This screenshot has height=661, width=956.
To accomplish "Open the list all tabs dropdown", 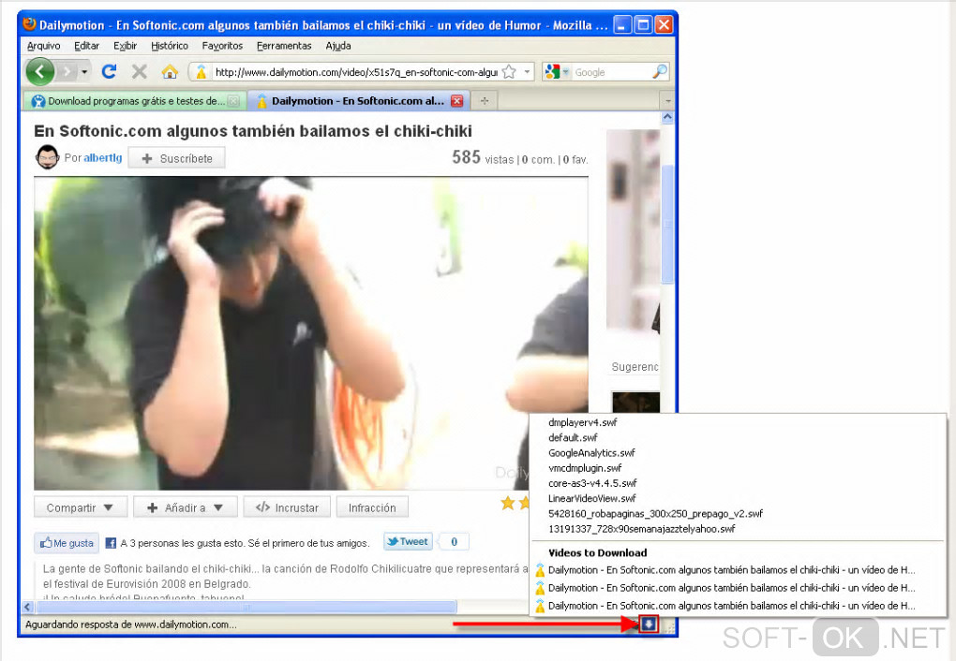I will tap(667, 101).
